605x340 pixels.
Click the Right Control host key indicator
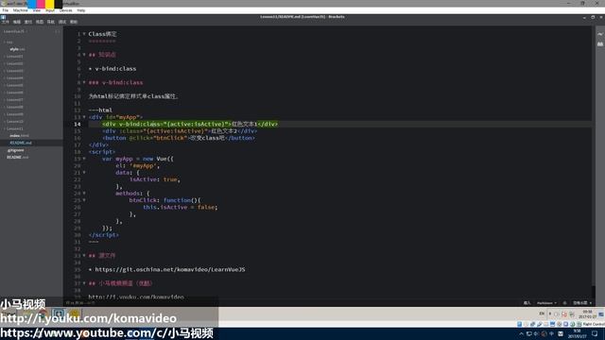(x=594, y=324)
